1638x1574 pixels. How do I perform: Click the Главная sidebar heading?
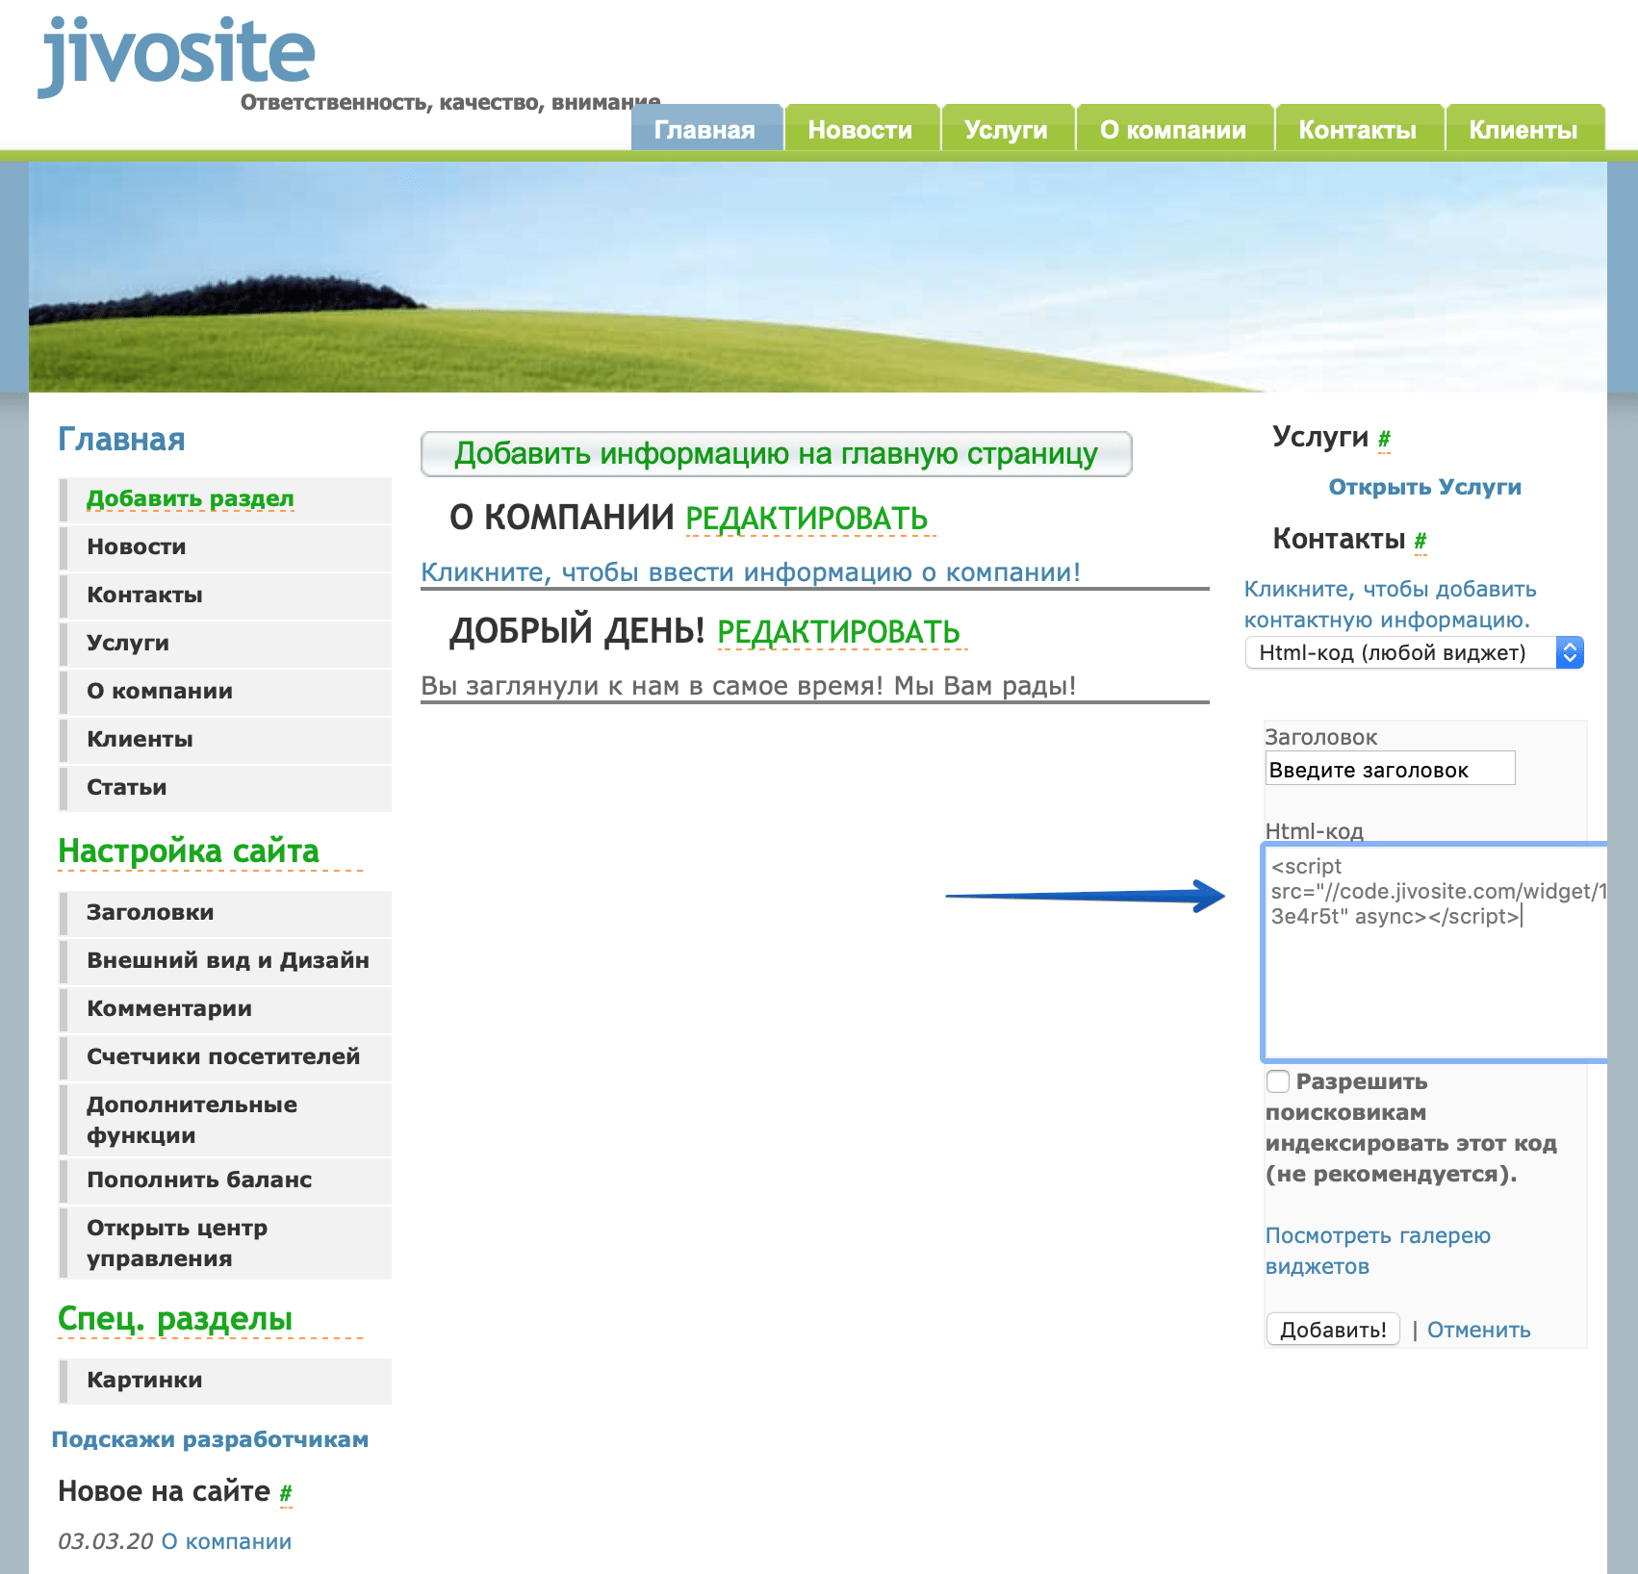tap(121, 439)
